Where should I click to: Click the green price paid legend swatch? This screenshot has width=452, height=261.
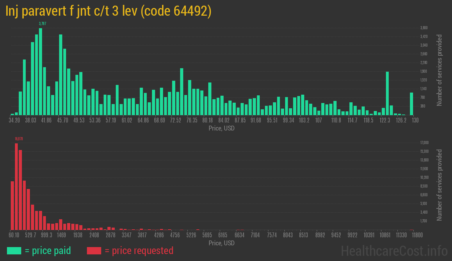[14, 251]
